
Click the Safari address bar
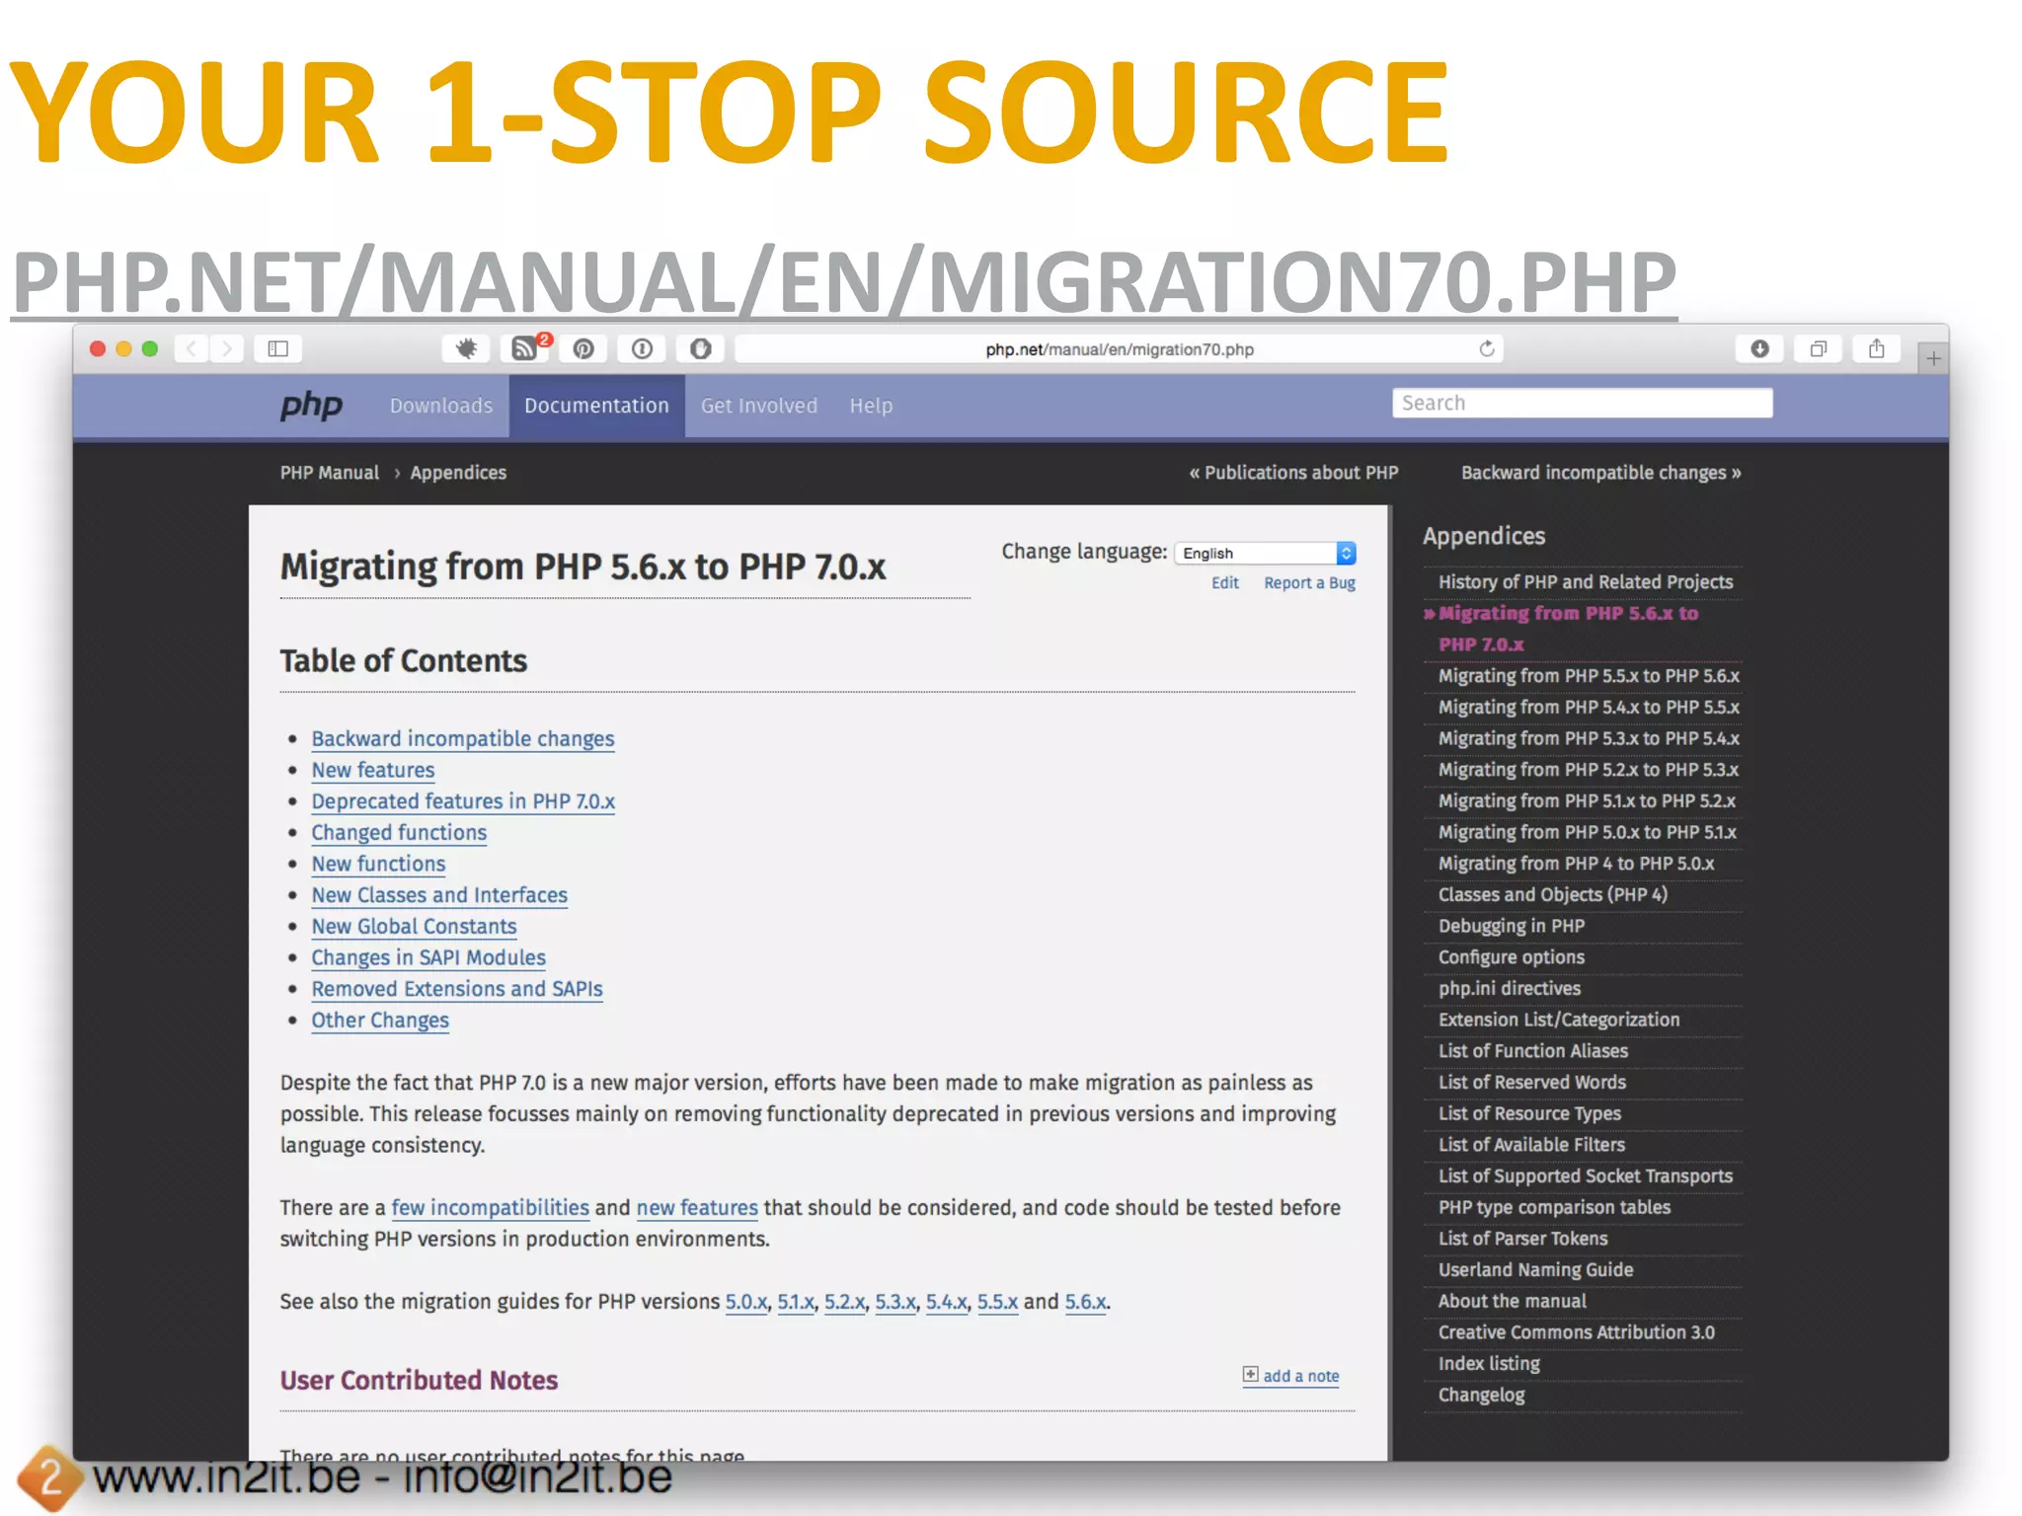[1120, 349]
